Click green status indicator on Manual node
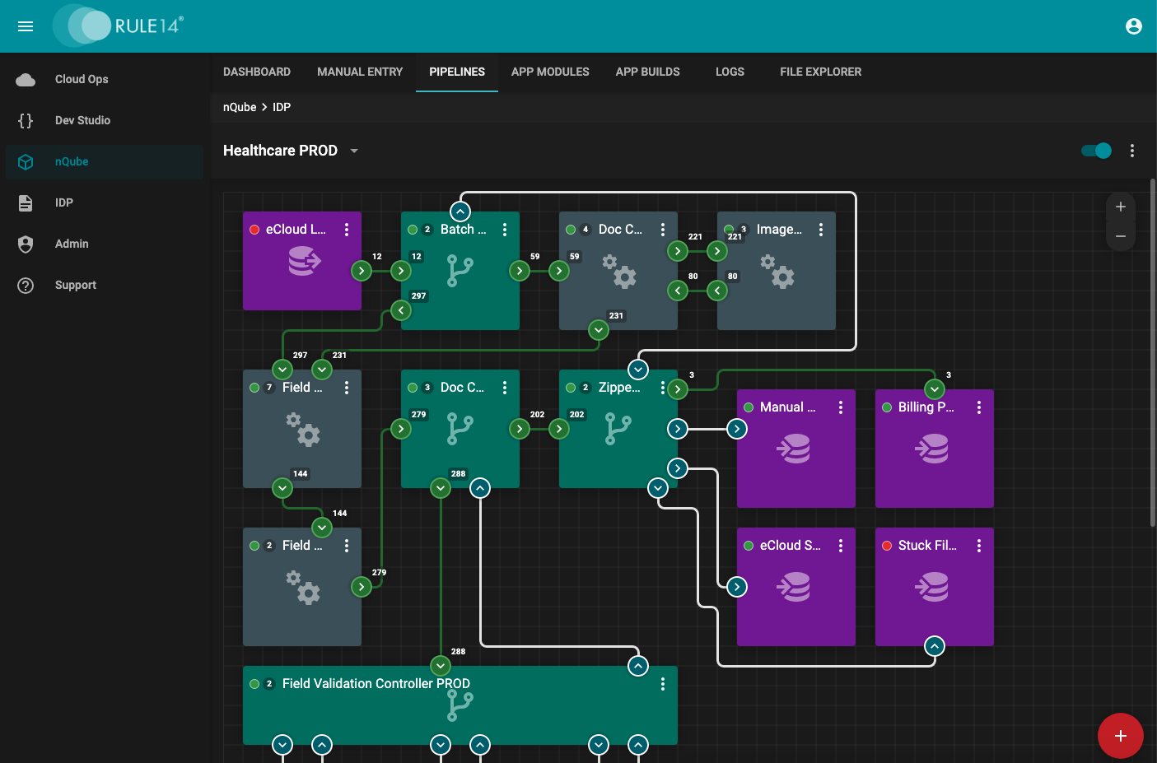The width and height of the screenshot is (1157, 763). pyautogui.click(x=749, y=407)
